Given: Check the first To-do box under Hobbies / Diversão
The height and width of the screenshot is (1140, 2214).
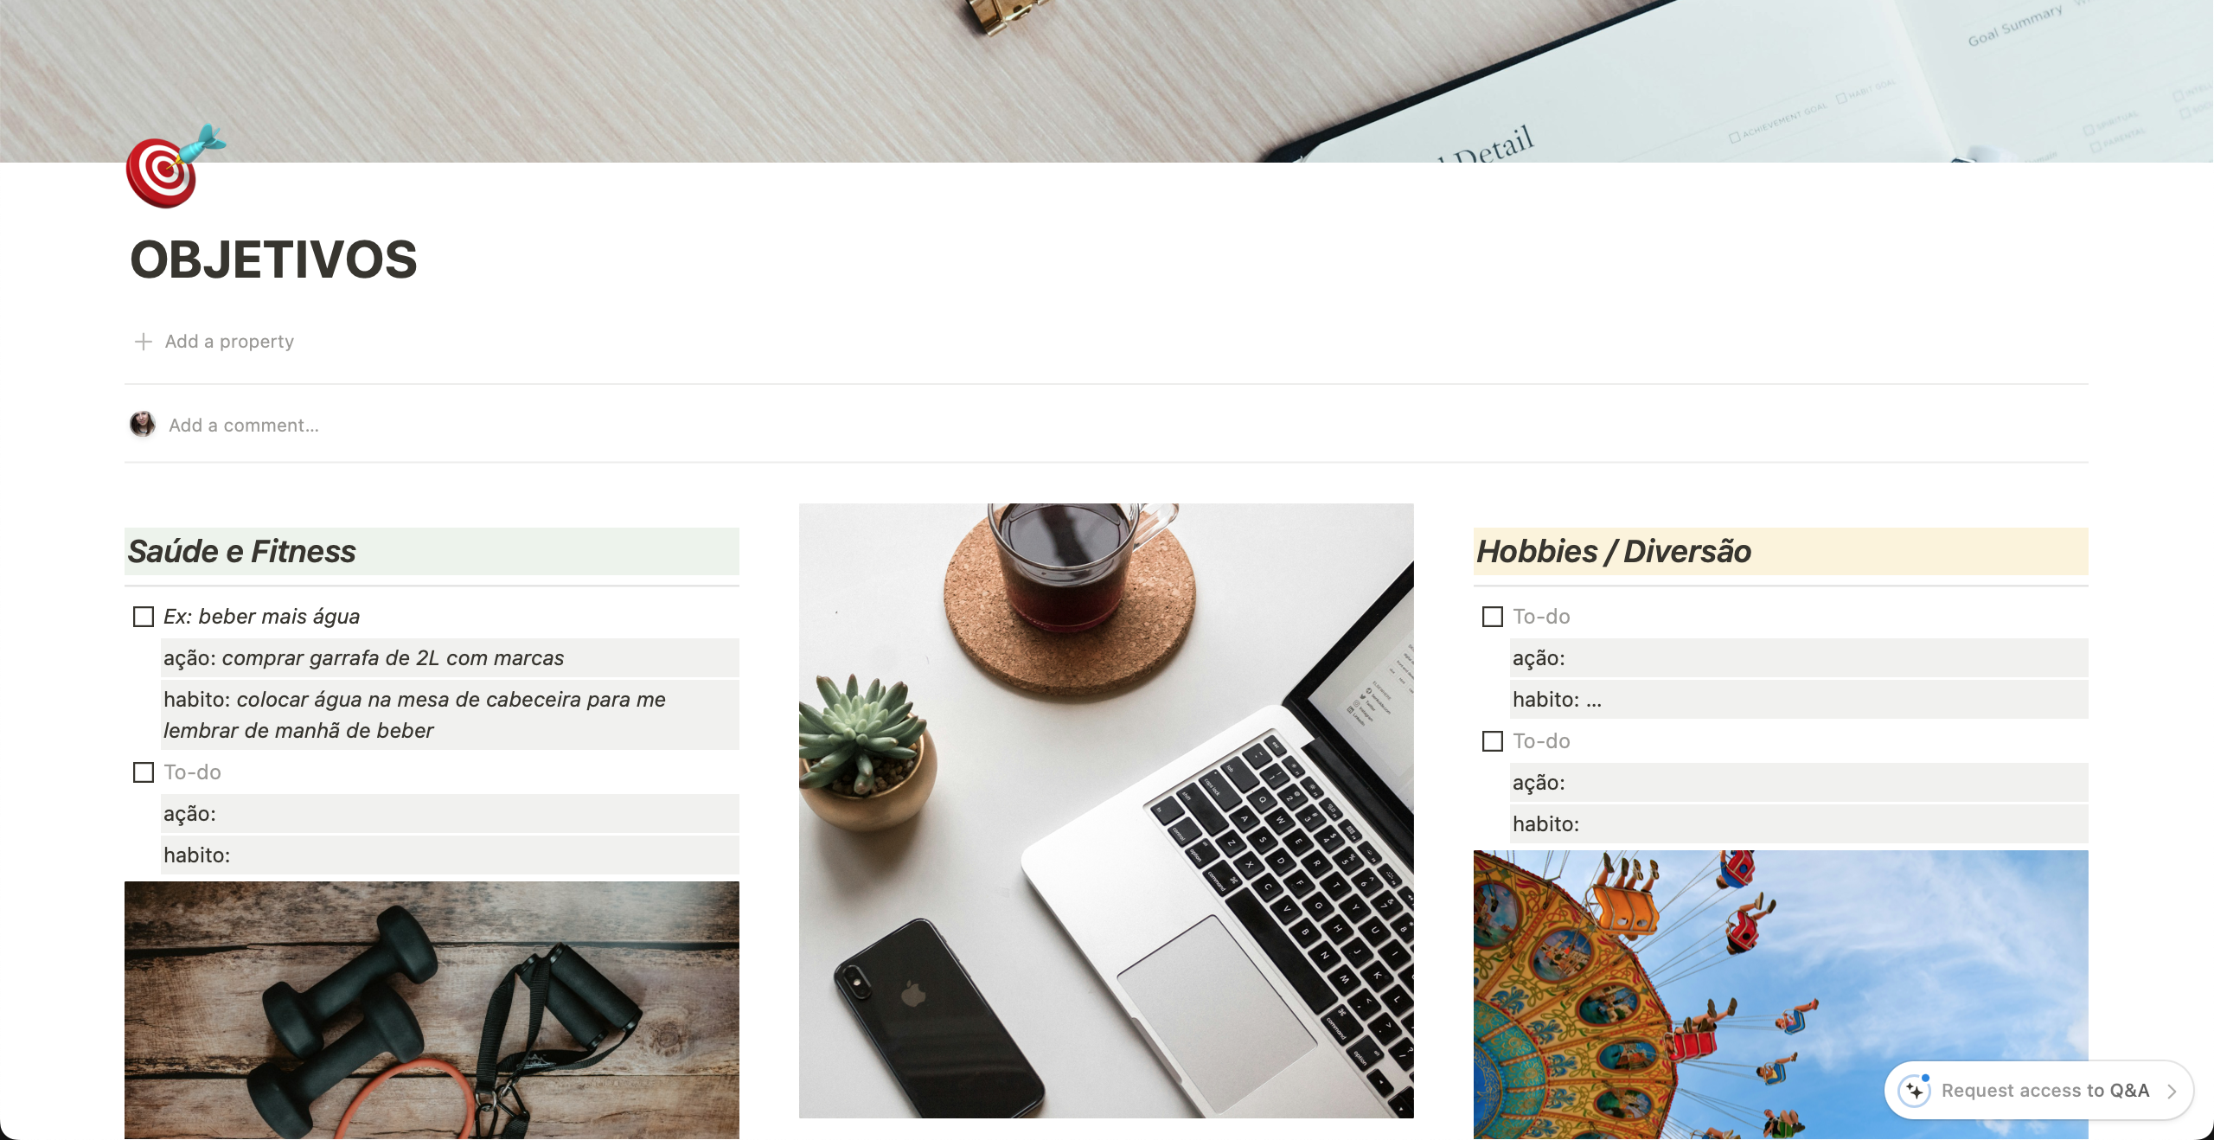Looking at the screenshot, I should [x=1493, y=617].
